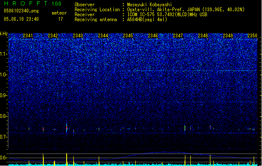This screenshot has width=262, height=166.
Task: Click the 2344 time marker
Action: tap(103, 36)
